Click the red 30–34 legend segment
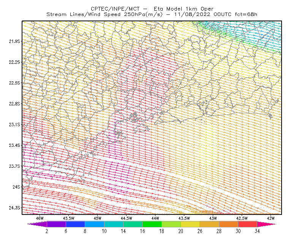The height and width of the screenshot is (235, 304). coord(248,224)
